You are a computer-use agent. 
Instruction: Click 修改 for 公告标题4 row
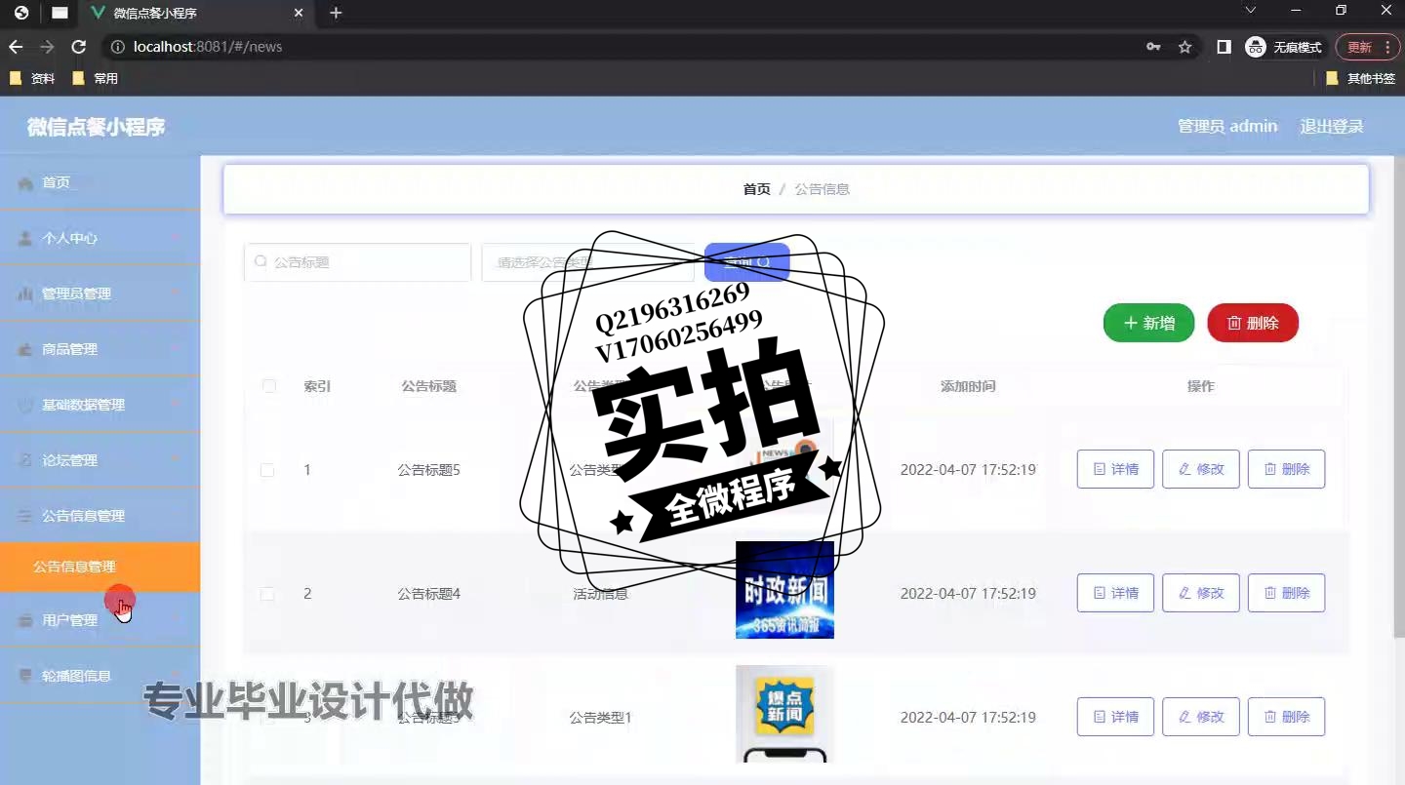click(1201, 593)
